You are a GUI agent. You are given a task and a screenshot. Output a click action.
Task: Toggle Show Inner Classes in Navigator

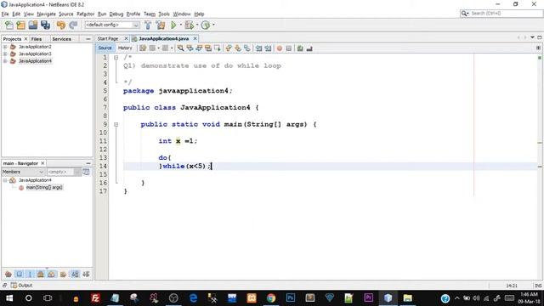coord(51,275)
